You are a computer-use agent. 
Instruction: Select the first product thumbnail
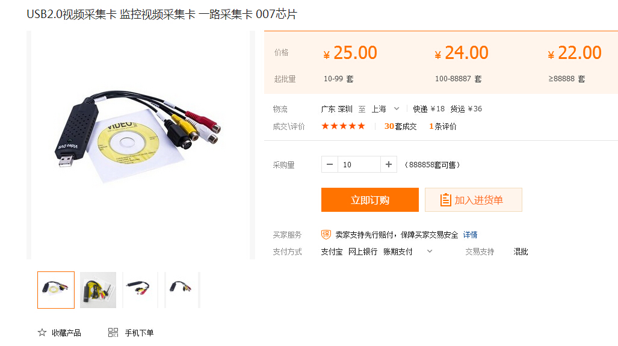(56, 290)
